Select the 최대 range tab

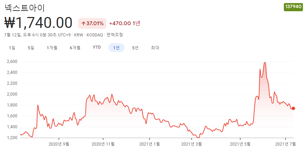pyautogui.click(x=155, y=48)
